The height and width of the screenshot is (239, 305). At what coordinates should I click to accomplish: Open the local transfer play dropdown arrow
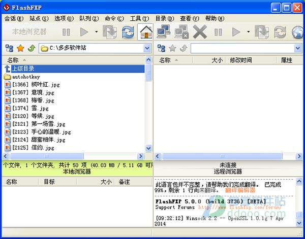click(x=96, y=31)
